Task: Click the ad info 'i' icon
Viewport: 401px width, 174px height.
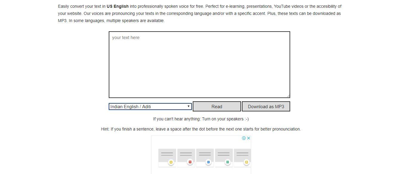Action: (244, 138)
